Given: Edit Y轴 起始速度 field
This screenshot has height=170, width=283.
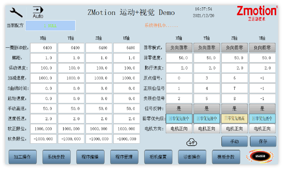Looking at the screenshot, I should [71, 98].
